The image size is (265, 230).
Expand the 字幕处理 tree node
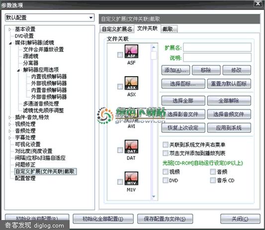[10, 138]
